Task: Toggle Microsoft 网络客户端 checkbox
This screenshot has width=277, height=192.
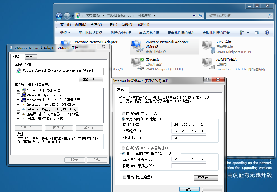Action: (18, 90)
